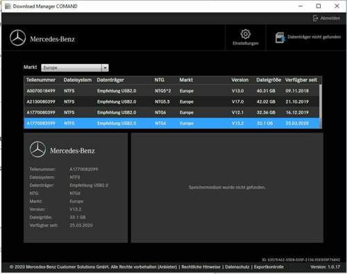
Task: Maximize the Download Manager window
Action: (x=319, y=6)
